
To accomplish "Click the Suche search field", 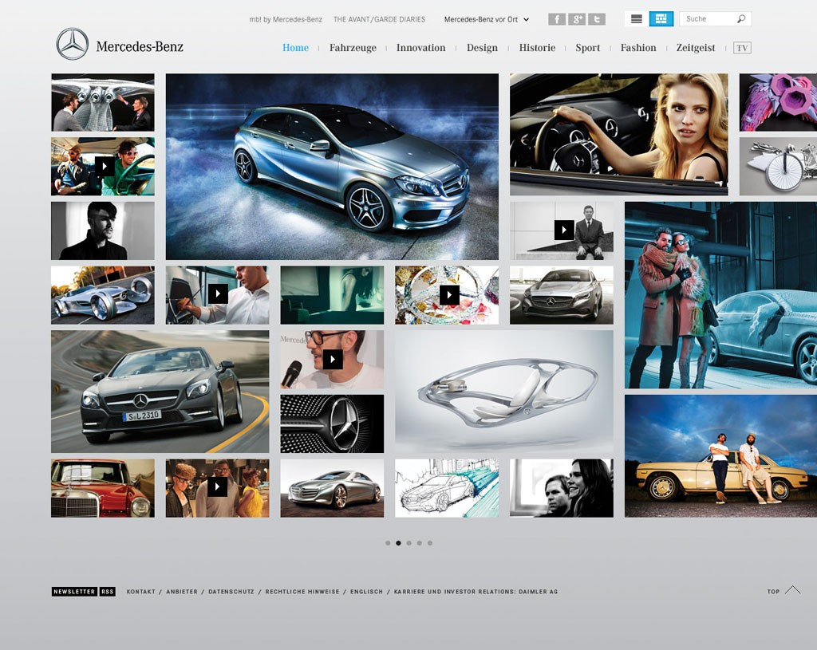I will pyautogui.click(x=706, y=19).
